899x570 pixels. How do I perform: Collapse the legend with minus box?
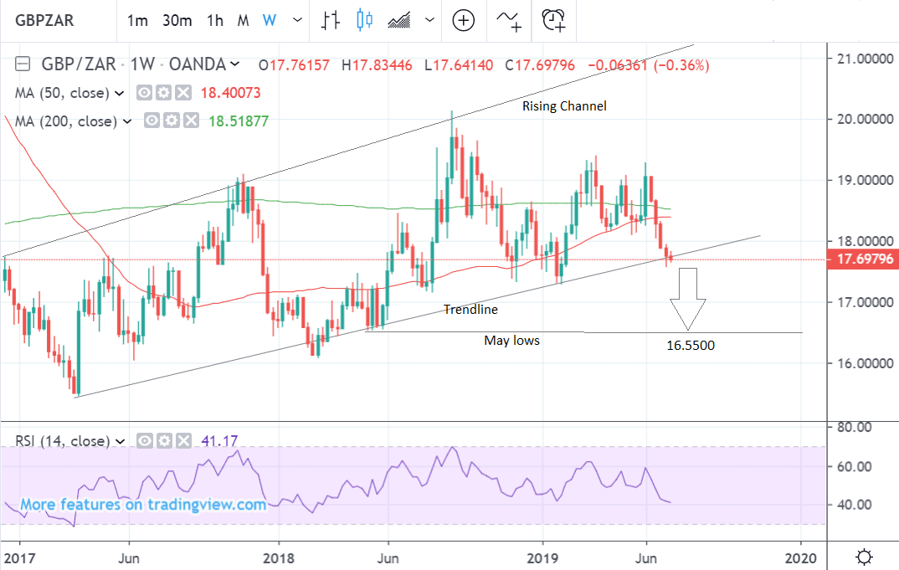point(23,64)
